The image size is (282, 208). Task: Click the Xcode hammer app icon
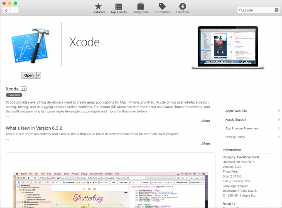(30, 45)
